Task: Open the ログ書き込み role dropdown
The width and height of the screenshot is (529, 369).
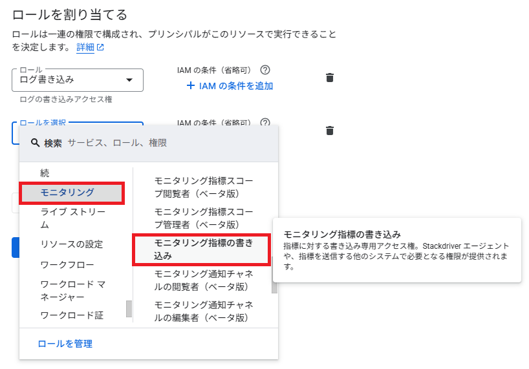Action: [x=78, y=80]
